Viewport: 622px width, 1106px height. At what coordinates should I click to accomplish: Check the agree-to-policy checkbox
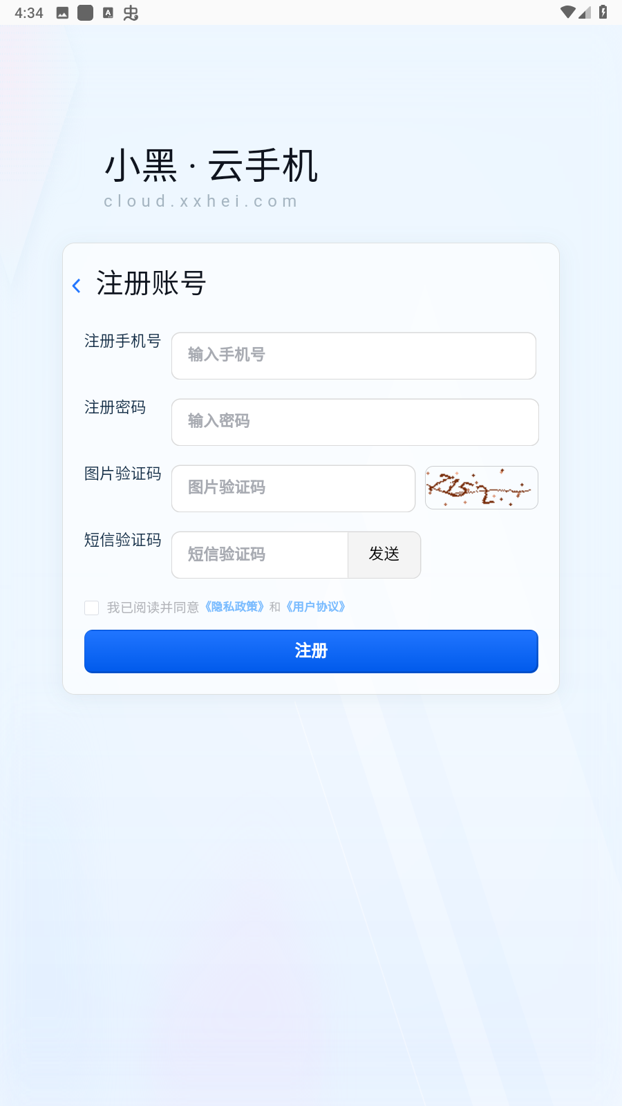point(91,608)
